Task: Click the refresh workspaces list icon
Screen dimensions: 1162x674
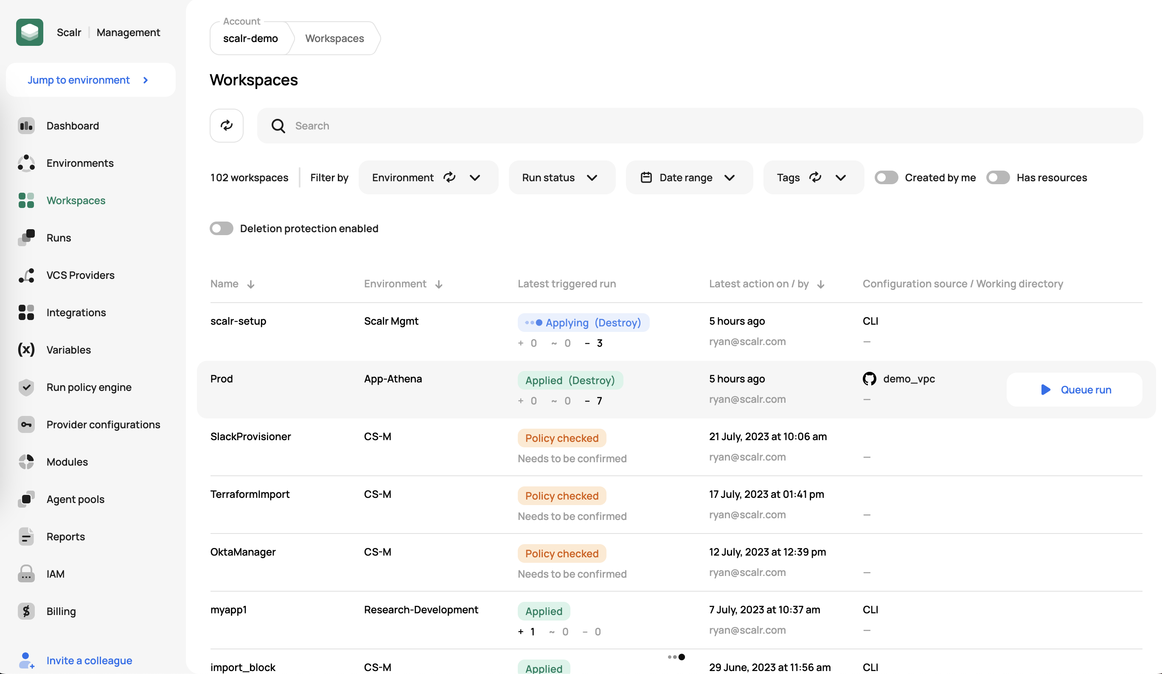Action: (226, 125)
